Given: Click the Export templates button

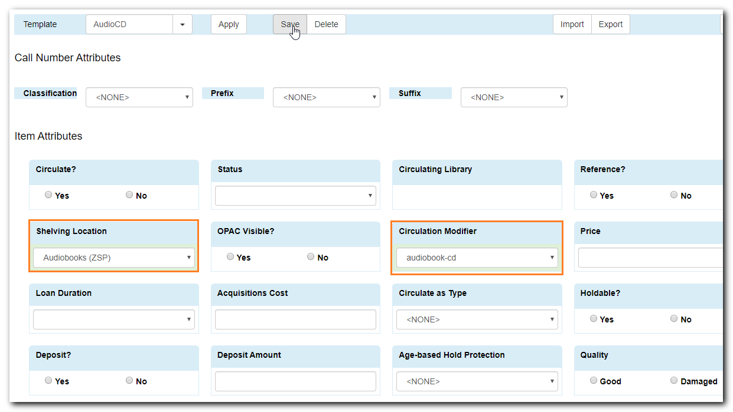Looking at the screenshot, I should [x=611, y=24].
